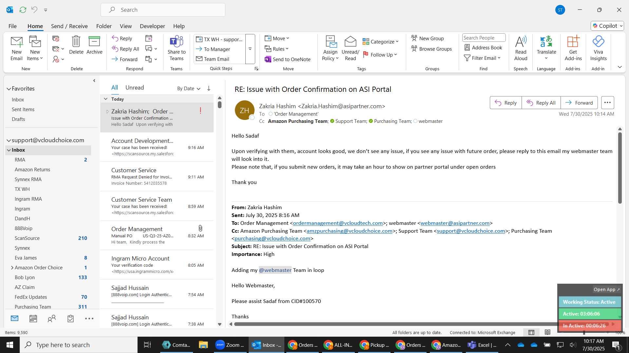Click the Send/Receive All Folders sync icon
629x353 pixels.
pyautogui.click(x=23, y=10)
